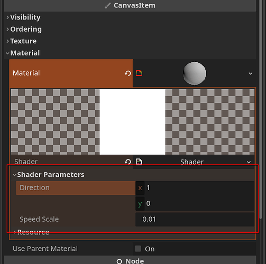Click the Shader script file icon

pos(139,162)
